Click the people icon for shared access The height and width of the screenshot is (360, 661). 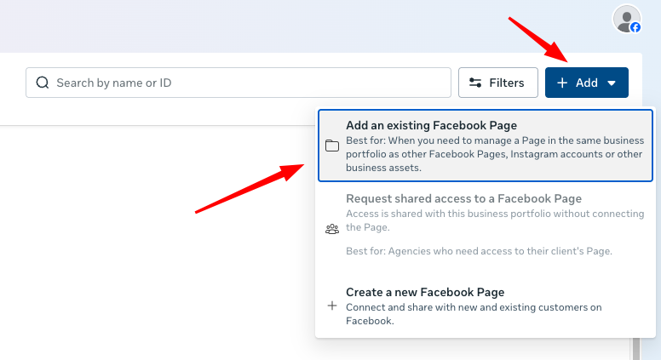click(332, 229)
